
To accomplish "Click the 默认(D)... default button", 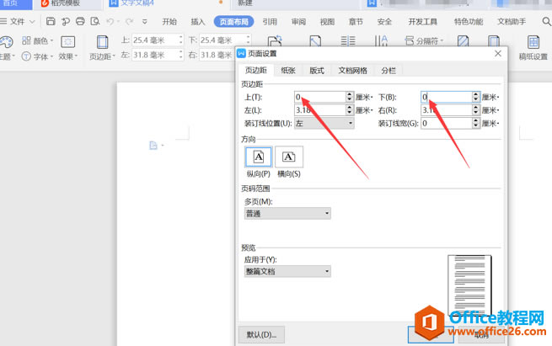I will tap(261, 334).
